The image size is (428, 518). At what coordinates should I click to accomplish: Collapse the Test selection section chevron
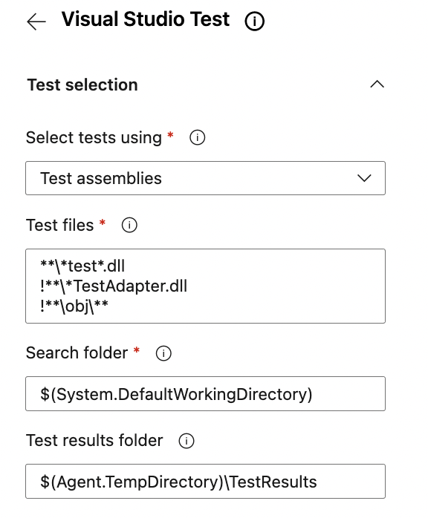(377, 85)
